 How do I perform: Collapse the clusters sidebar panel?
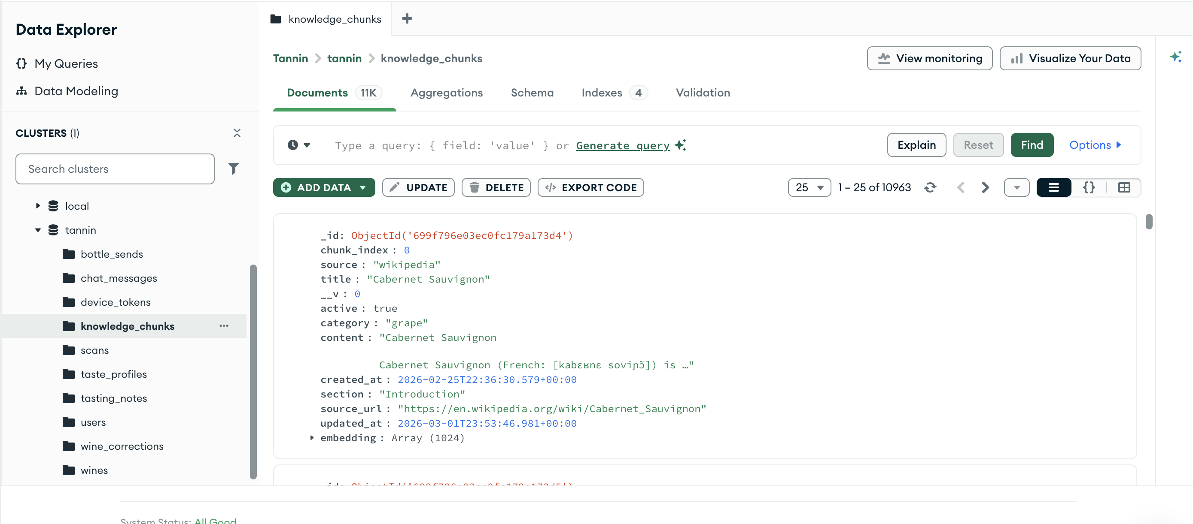(237, 133)
